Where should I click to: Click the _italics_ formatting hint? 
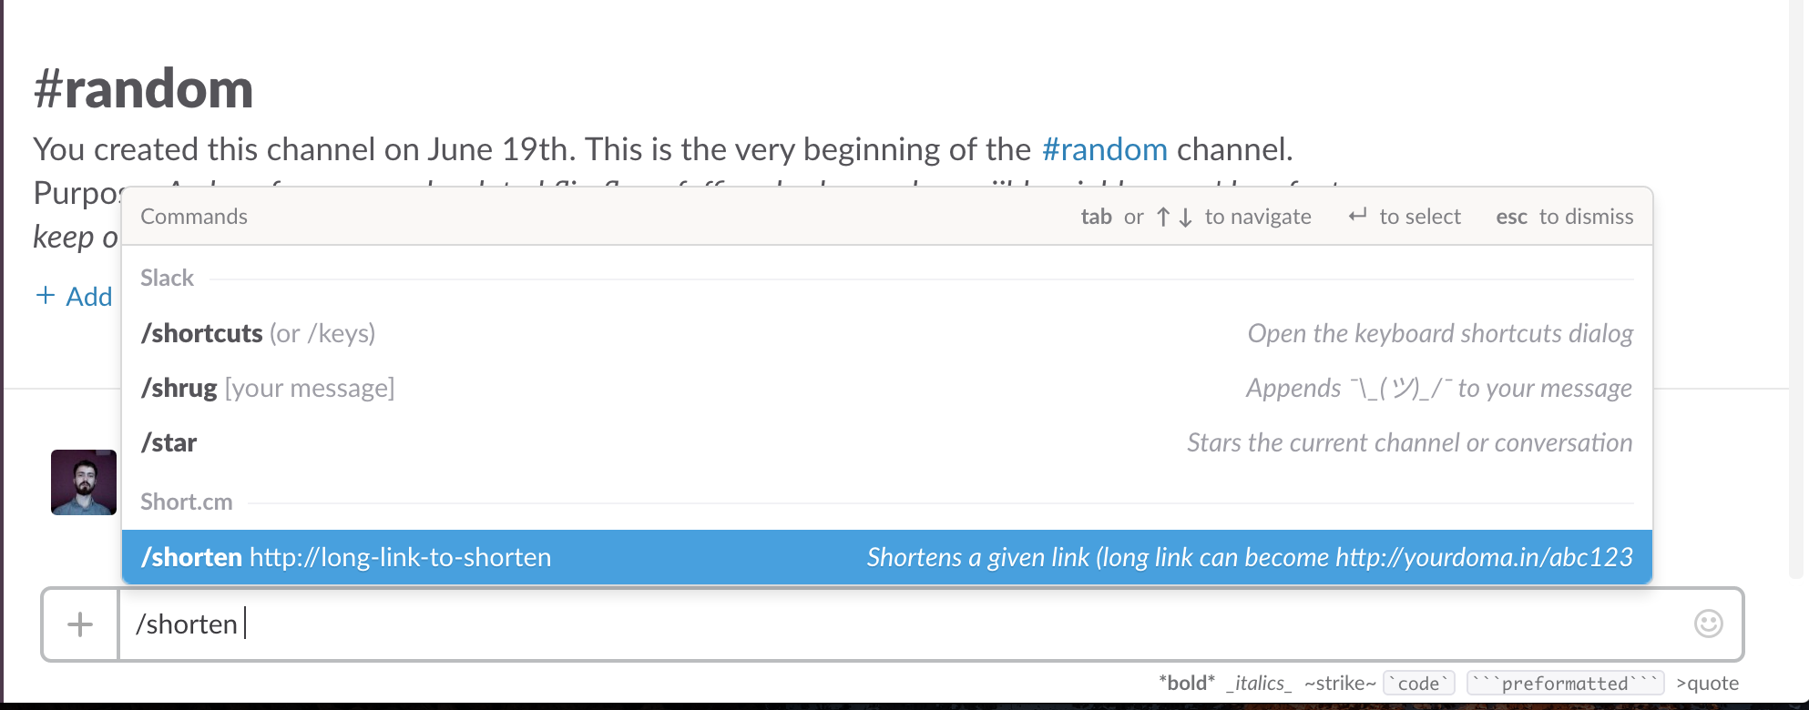click(1260, 682)
